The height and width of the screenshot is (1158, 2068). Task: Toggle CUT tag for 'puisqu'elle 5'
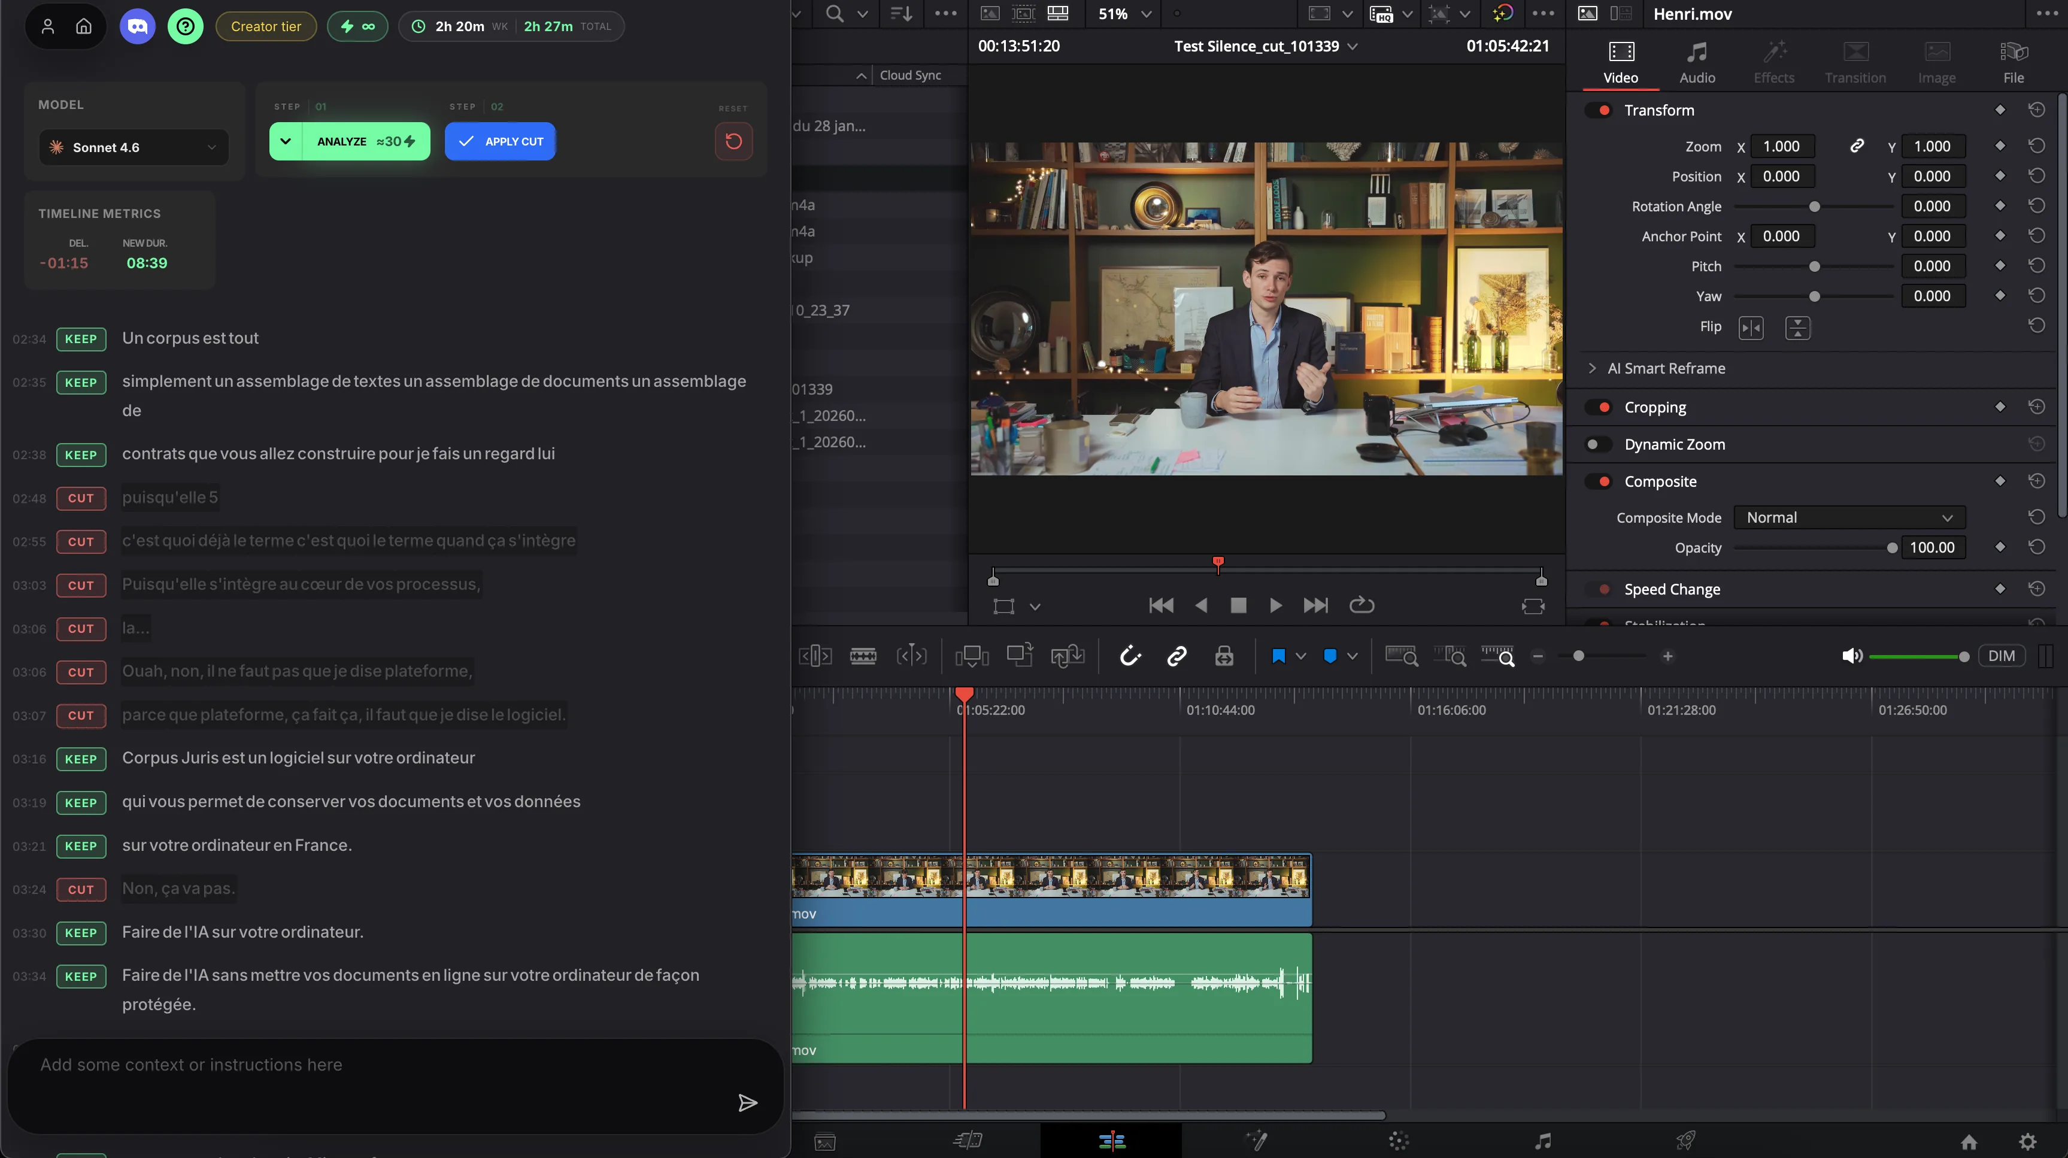coord(81,498)
